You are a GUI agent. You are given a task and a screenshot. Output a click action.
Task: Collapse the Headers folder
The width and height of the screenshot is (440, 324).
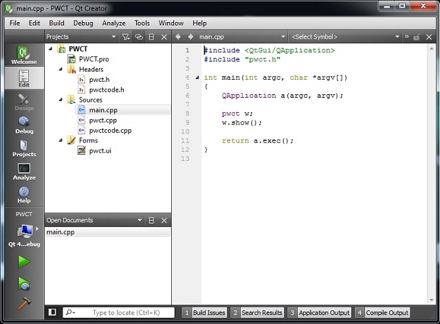[60, 69]
